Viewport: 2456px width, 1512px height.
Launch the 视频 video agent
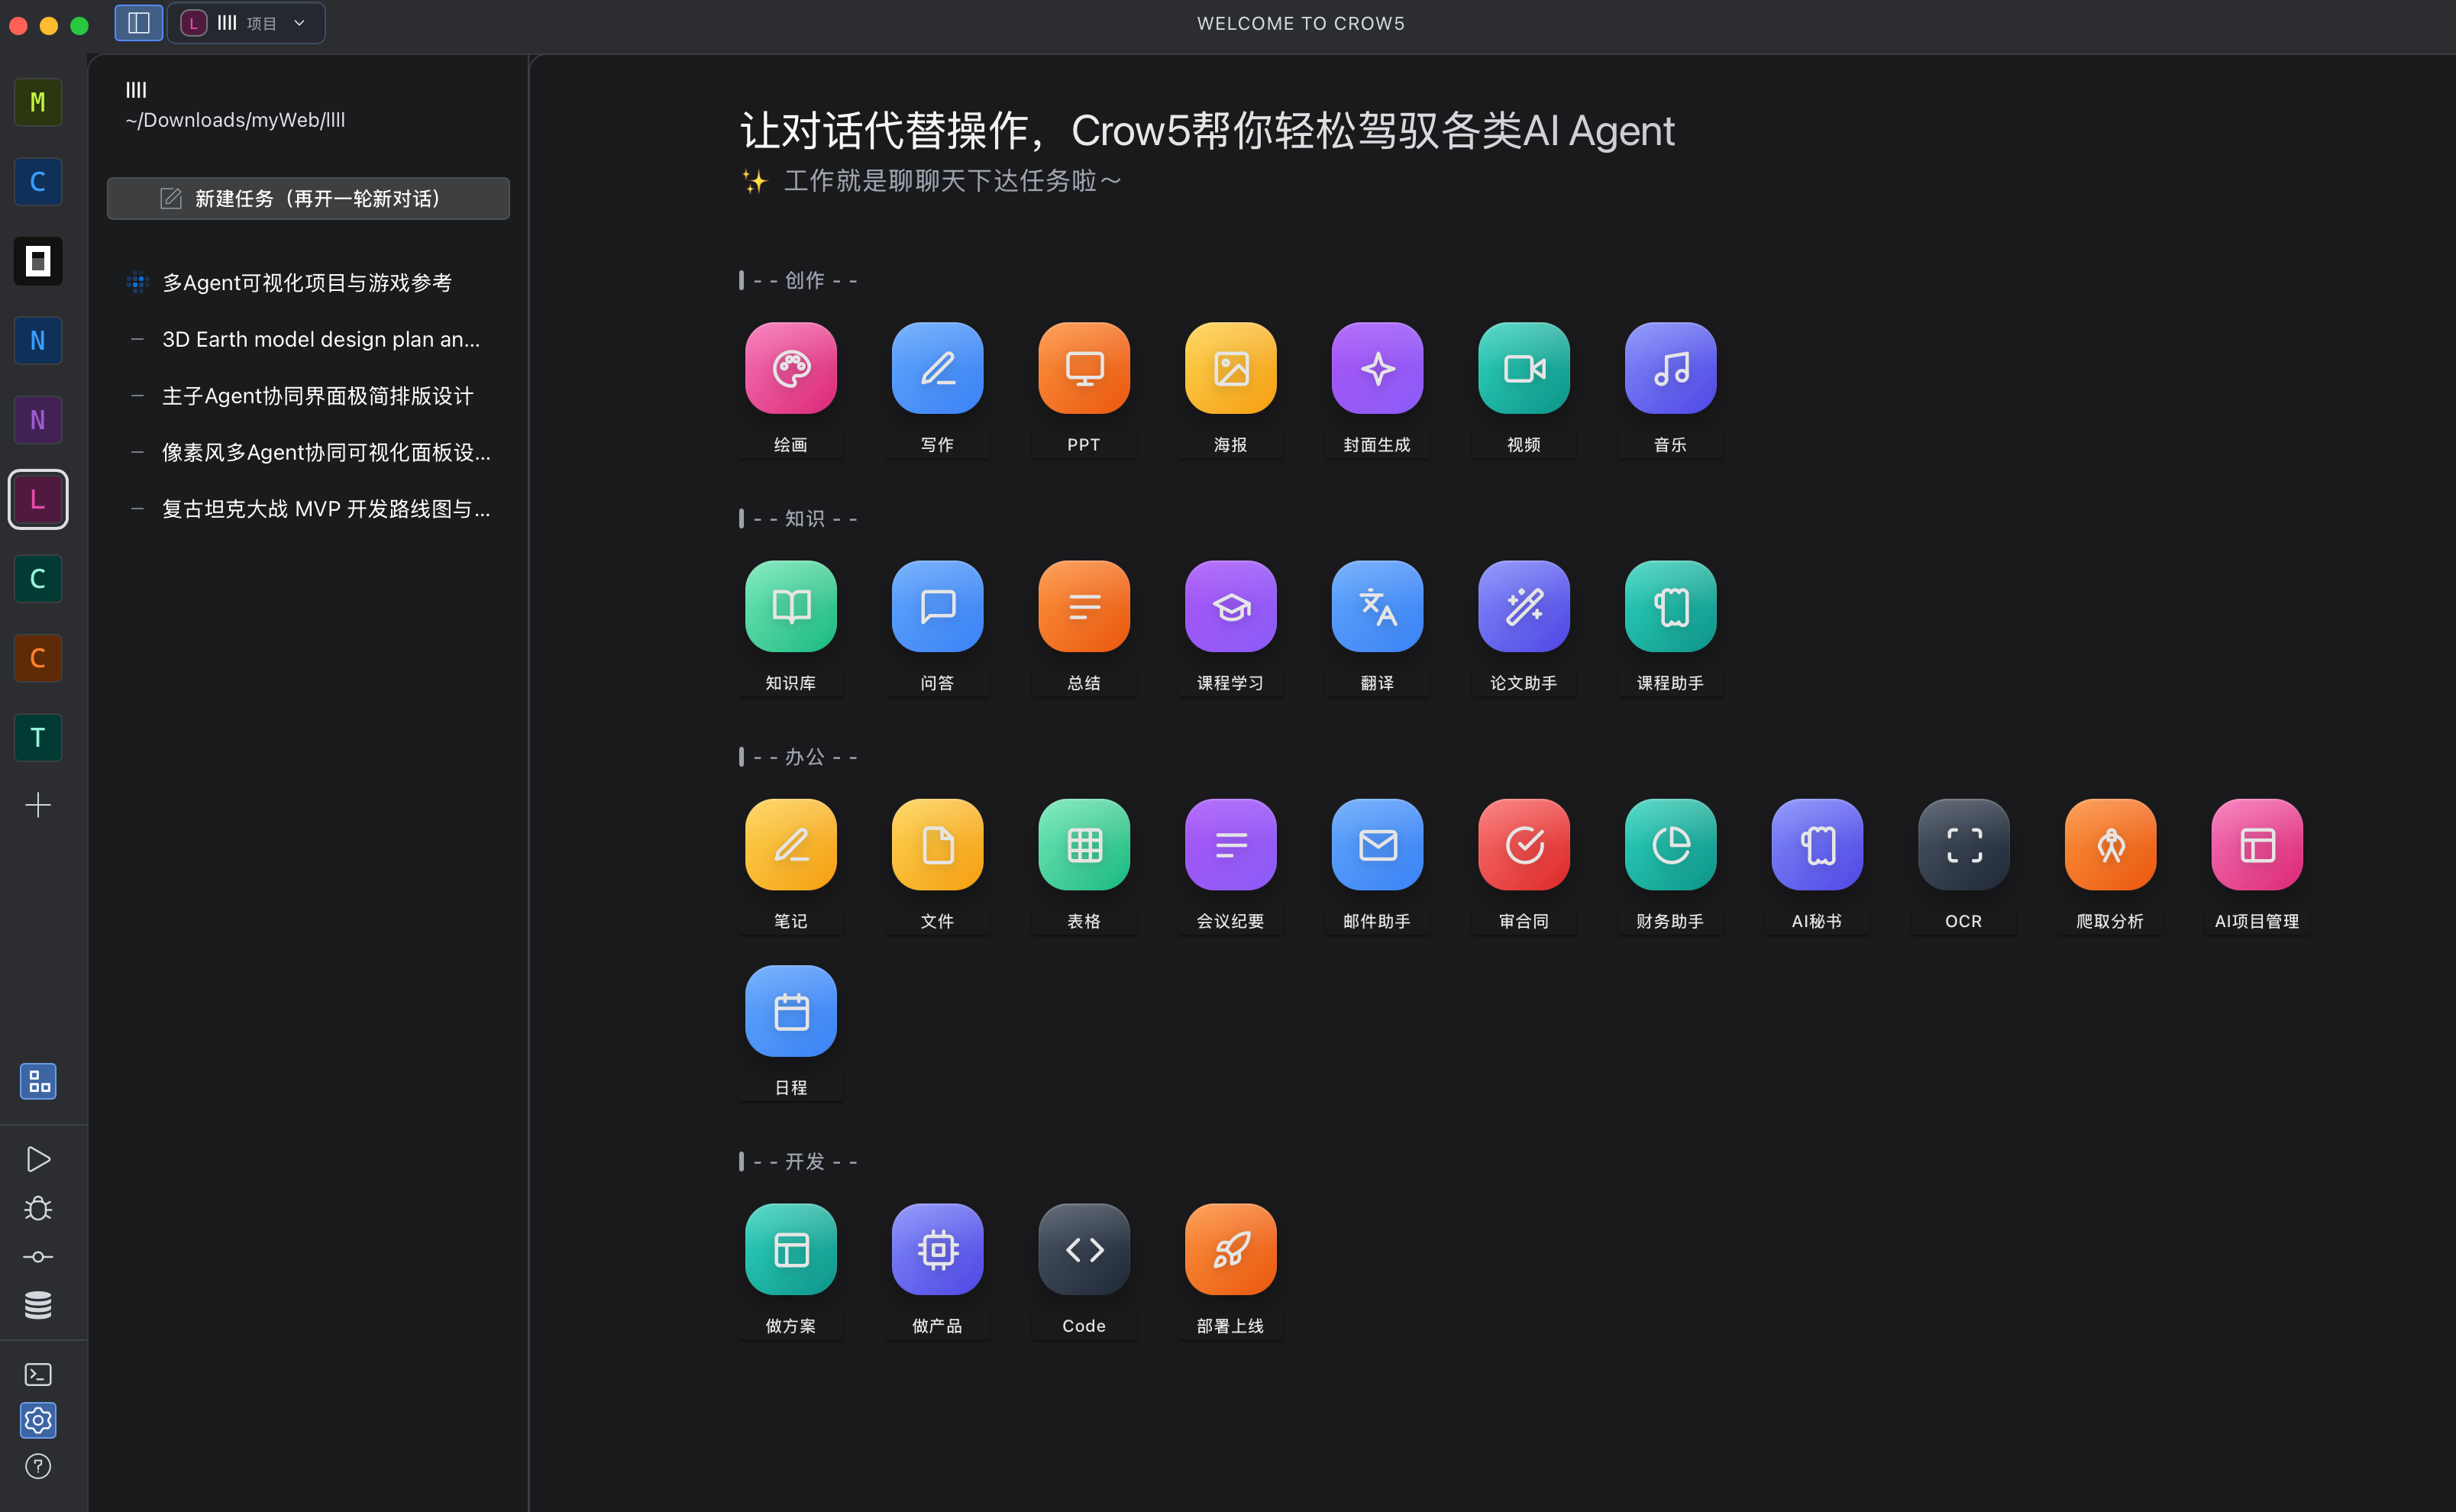click(1524, 368)
